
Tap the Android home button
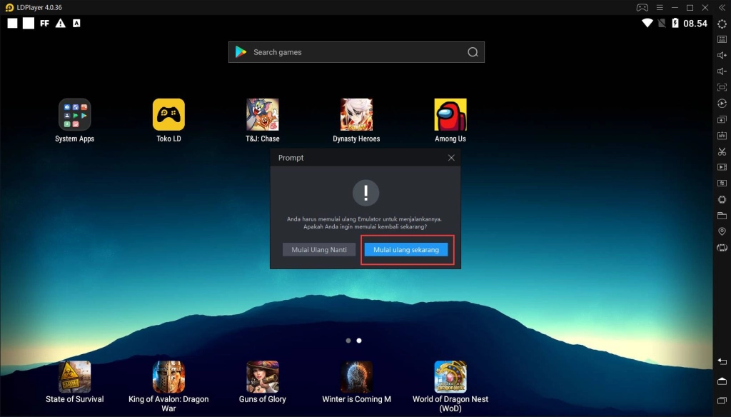click(x=722, y=381)
